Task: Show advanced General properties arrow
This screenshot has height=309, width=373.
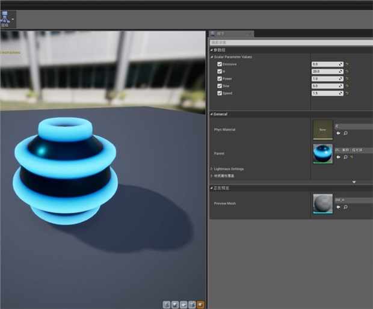Action: [x=354, y=182]
